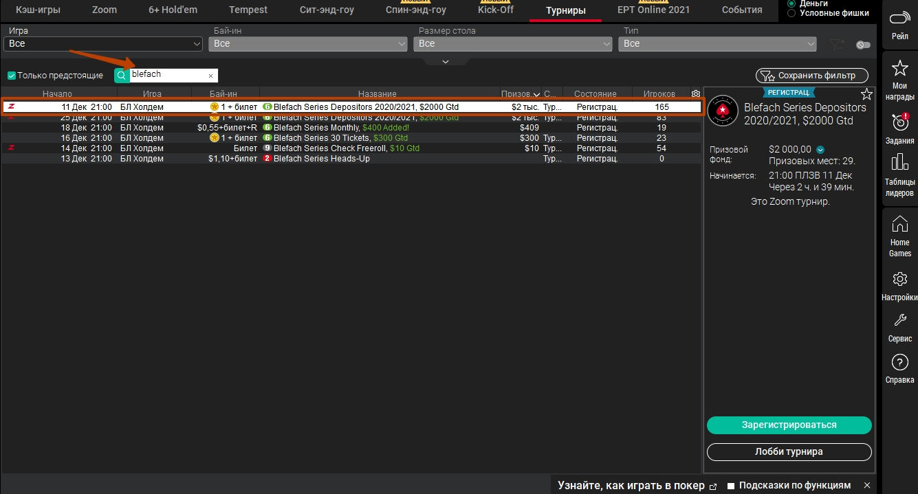The width and height of the screenshot is (918, 494).
Task: Click the $0,55+билет+R buy-in cell
Action: [227, 128]
